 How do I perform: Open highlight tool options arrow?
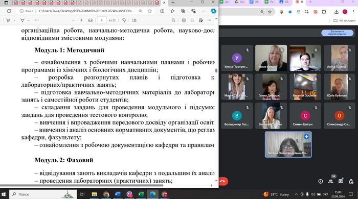[x=15, y=20]
